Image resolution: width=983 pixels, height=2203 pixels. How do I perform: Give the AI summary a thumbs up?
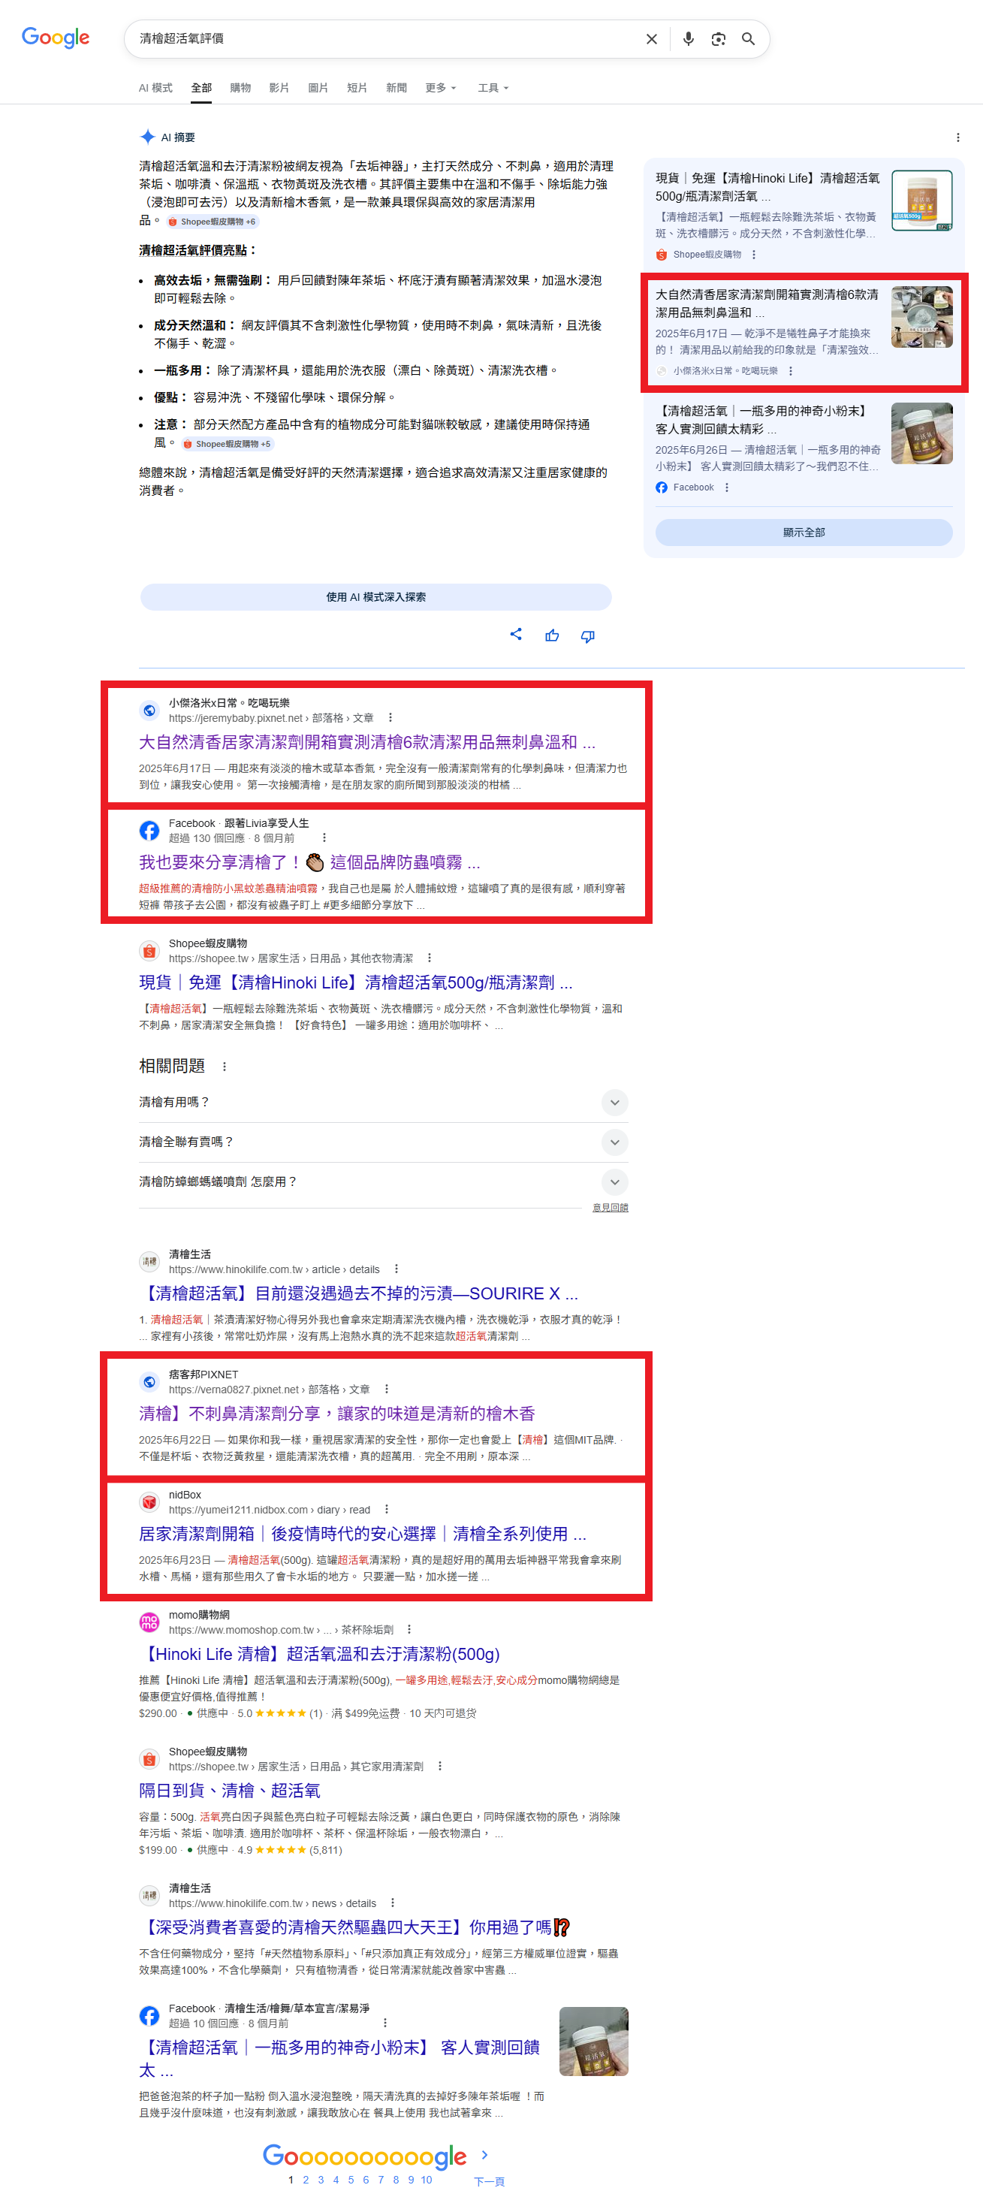tap(552, 635)
